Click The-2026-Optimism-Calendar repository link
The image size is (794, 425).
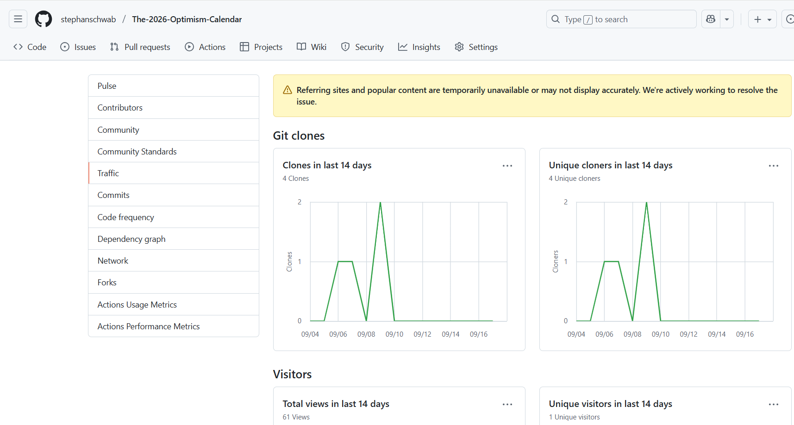pyautogui.click(x=187, y=19)
